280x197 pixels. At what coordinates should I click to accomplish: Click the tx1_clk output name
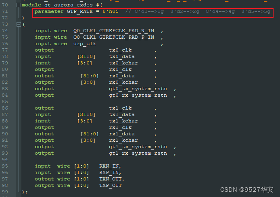[120, 108]
